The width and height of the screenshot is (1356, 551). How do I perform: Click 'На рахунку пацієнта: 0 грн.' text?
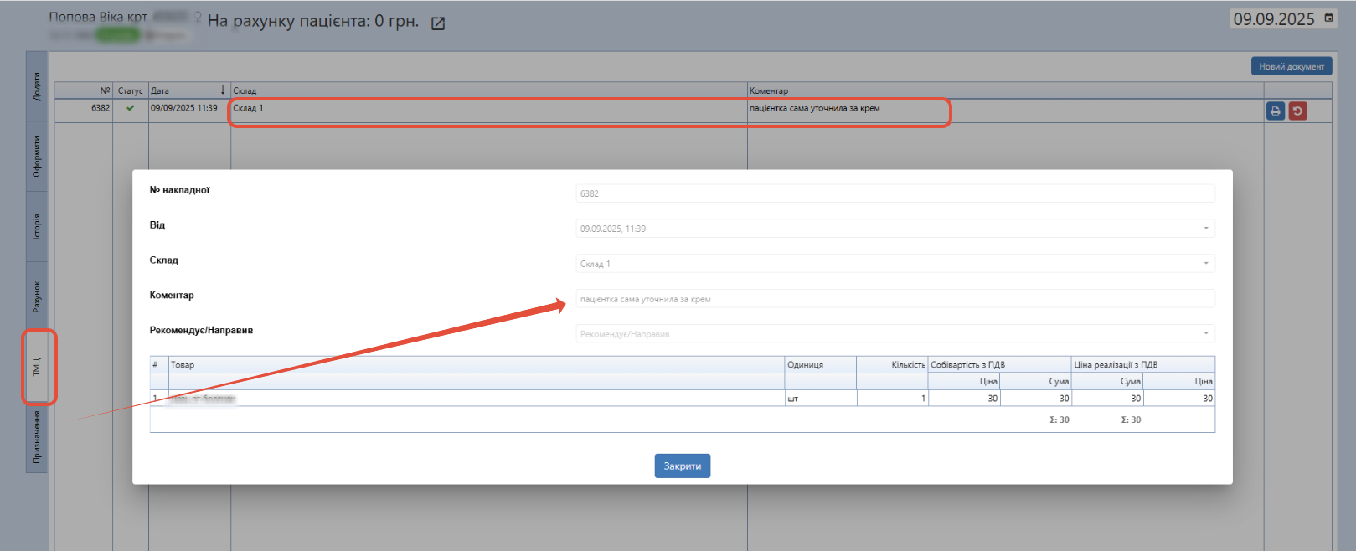pyautogui.click(x=313, y=21)
